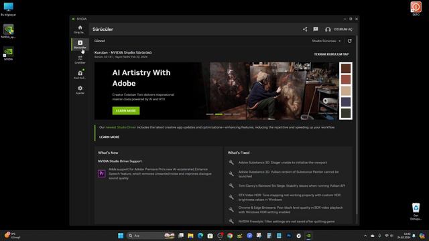Image resolution: width=429 pixels, height=241 pixels.
Task: Open File Explorer from the taskbar
Action: 190,236
